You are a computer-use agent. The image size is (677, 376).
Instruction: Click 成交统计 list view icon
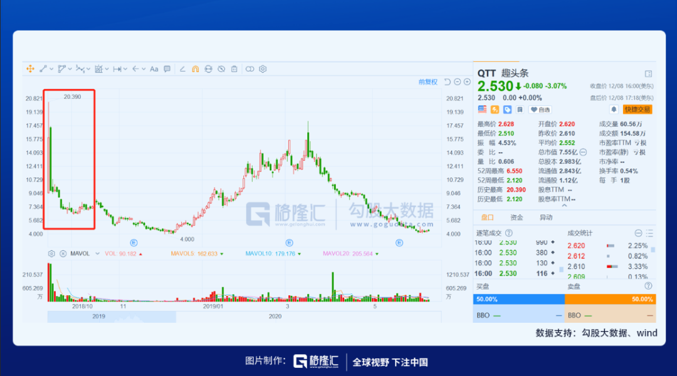coord(649,233)
